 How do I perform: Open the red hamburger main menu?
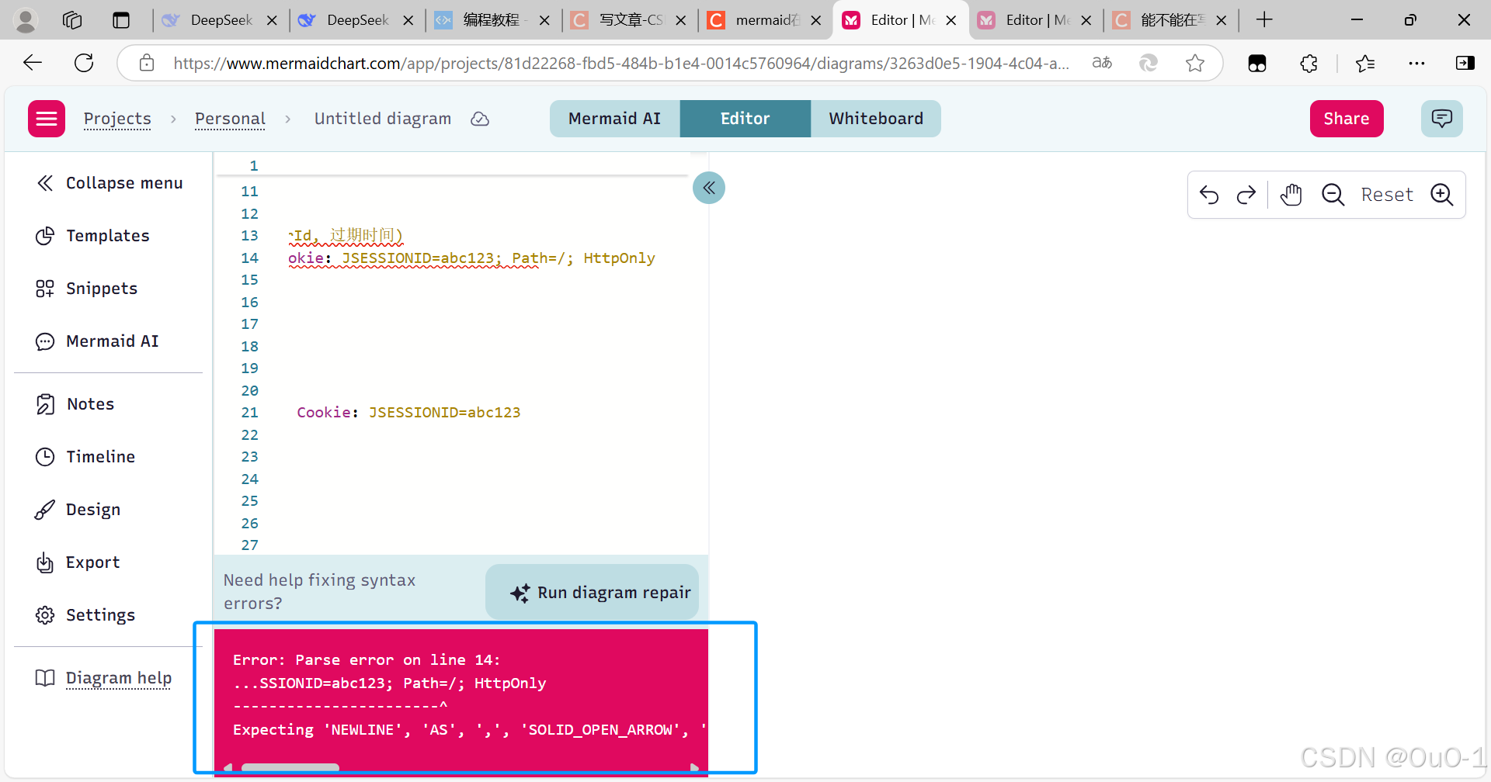click(47, 119)
